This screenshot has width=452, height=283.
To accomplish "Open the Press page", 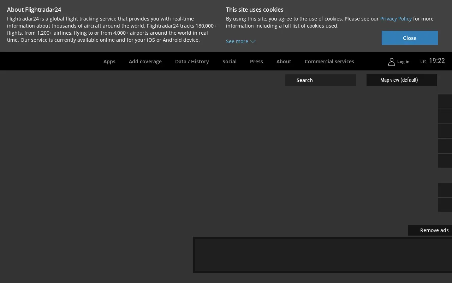I will tap(256, 62).
